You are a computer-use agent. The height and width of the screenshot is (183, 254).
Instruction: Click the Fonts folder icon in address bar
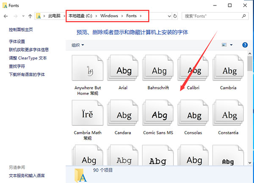[x=39, y=16]
